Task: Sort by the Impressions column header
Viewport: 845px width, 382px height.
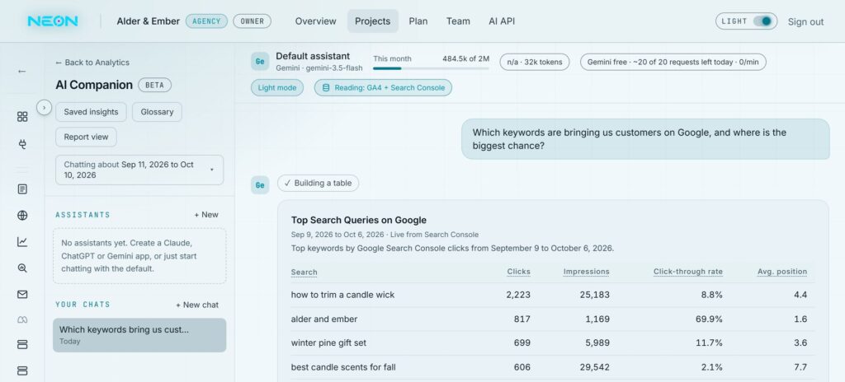Action: coord(587,272)
